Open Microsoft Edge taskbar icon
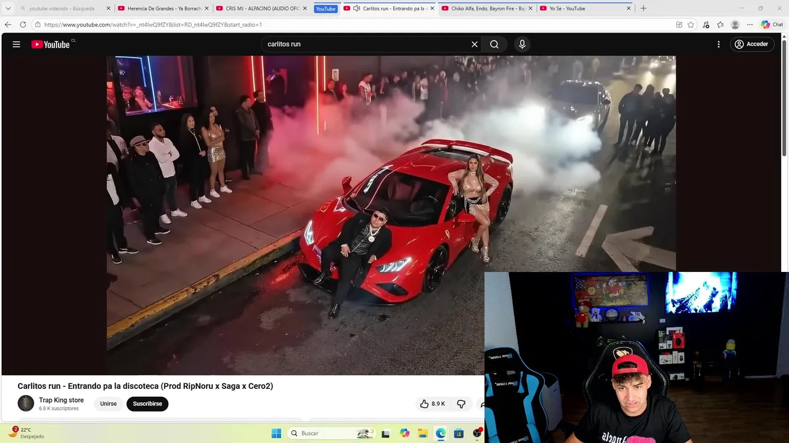Image resolution: width=789 pixels, height=443 pixels. (x=441, y=433)
